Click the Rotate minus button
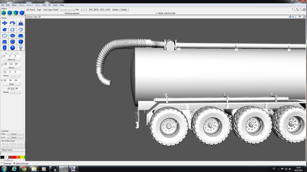 point(17,92)
